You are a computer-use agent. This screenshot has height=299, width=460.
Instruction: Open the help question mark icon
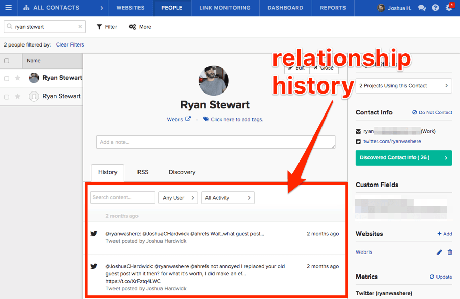pos(435,8)
